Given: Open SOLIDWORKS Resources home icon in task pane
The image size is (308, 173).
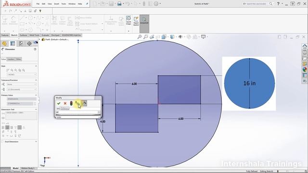Looking at the screenshot, I should [305, 46].
